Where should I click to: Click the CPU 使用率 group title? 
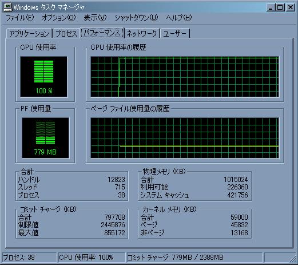click(x=38, y=48)
